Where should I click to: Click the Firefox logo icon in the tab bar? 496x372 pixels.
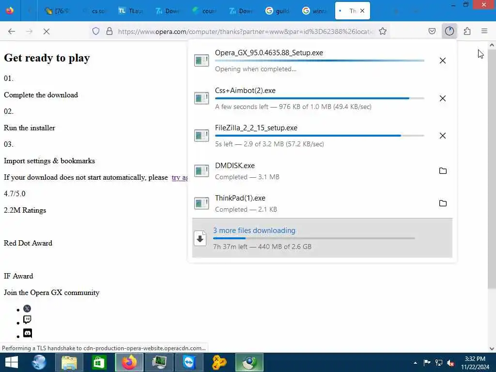(x=10, y=11)
